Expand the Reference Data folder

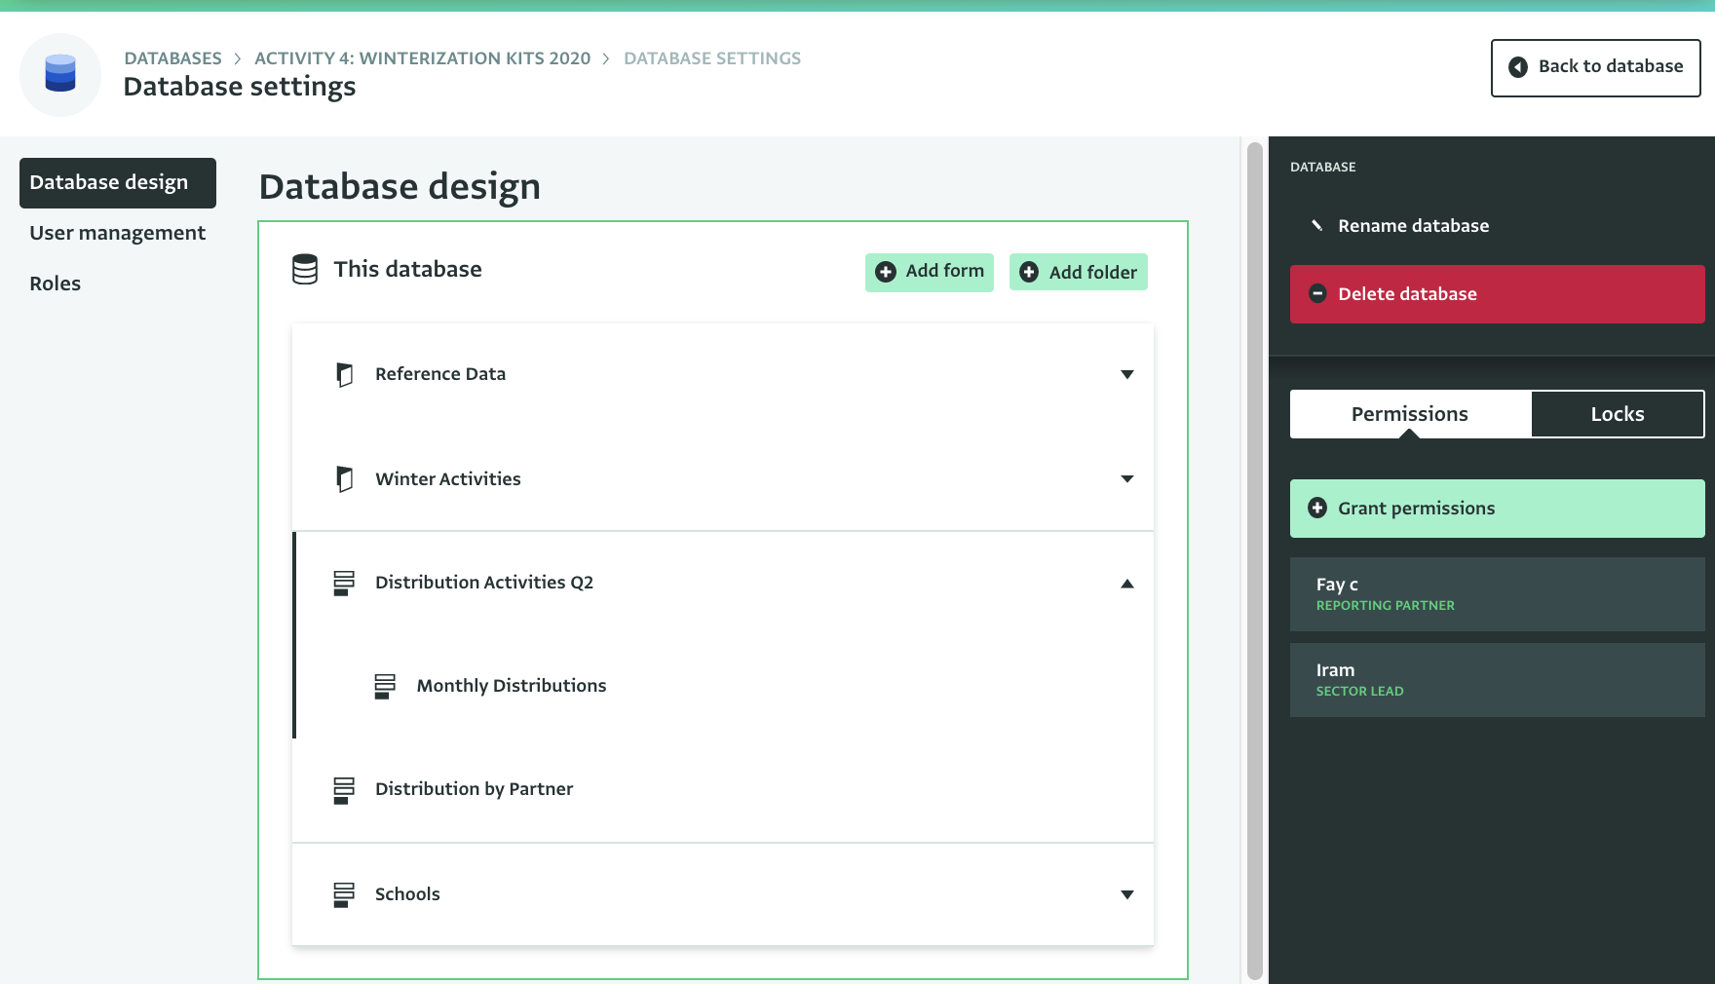1126,373
